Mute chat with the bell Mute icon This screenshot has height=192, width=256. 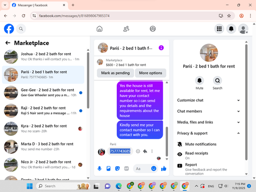199,80
